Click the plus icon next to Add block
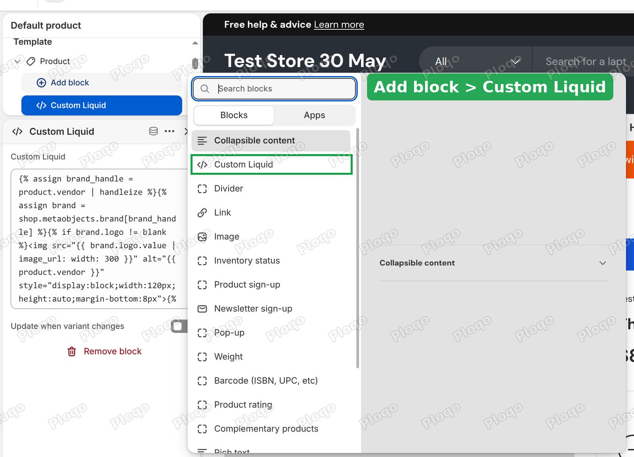 point(41,82)
